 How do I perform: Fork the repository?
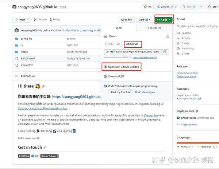[x=189, y=7]
